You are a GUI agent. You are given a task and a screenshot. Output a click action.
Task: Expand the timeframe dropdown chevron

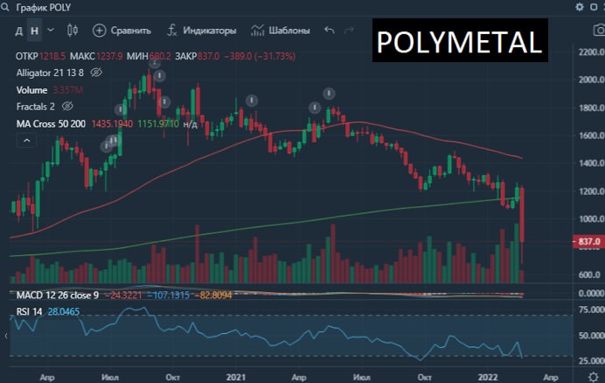pos(51,30)
